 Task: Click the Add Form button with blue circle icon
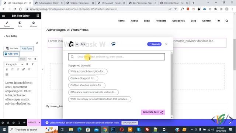[x=11, y=54]
